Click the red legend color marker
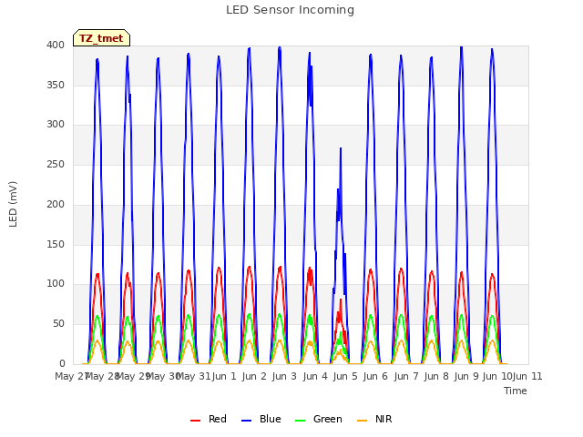This screenshot has width=583, height=437. click(x=195, y=421)
